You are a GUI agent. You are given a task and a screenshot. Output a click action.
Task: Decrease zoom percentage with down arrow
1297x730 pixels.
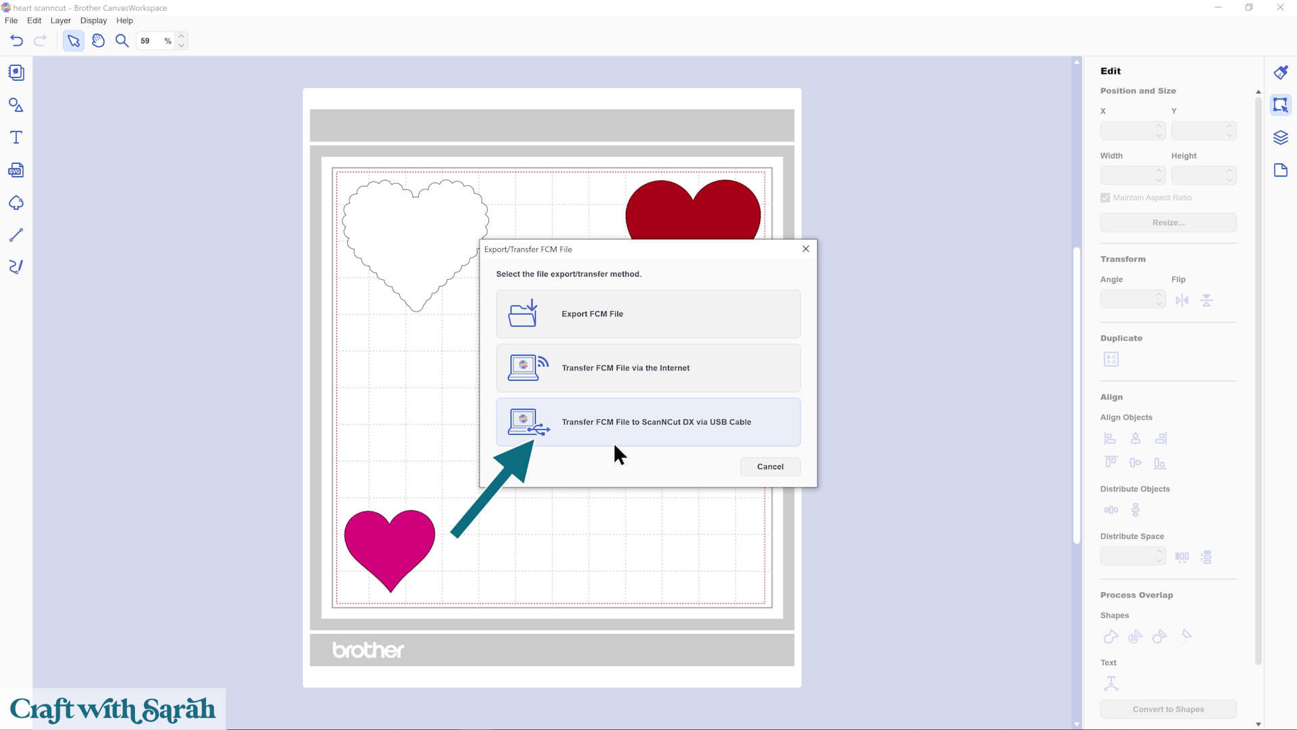point(181,45)
